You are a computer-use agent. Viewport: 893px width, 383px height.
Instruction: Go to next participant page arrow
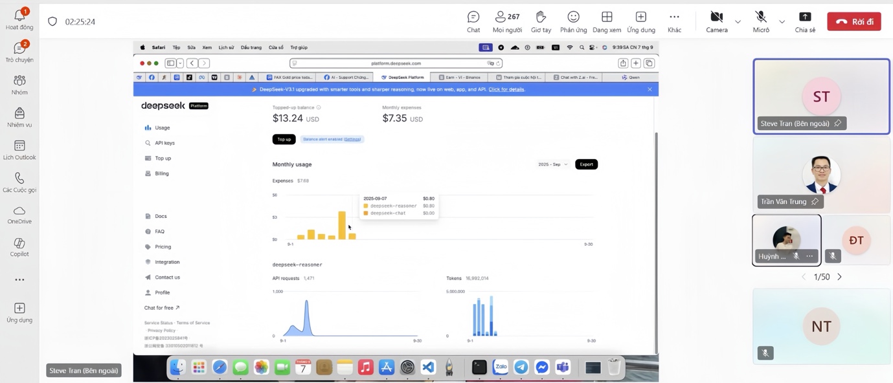pos(840,277)
